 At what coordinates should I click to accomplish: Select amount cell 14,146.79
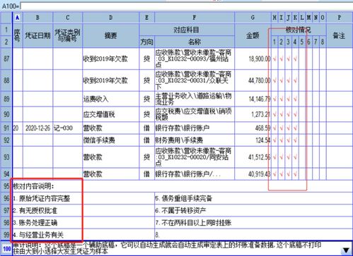[x=253, y=99]
